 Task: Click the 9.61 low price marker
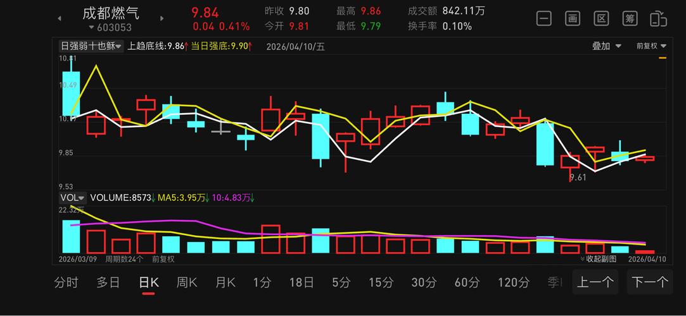[x=578, y=177]
